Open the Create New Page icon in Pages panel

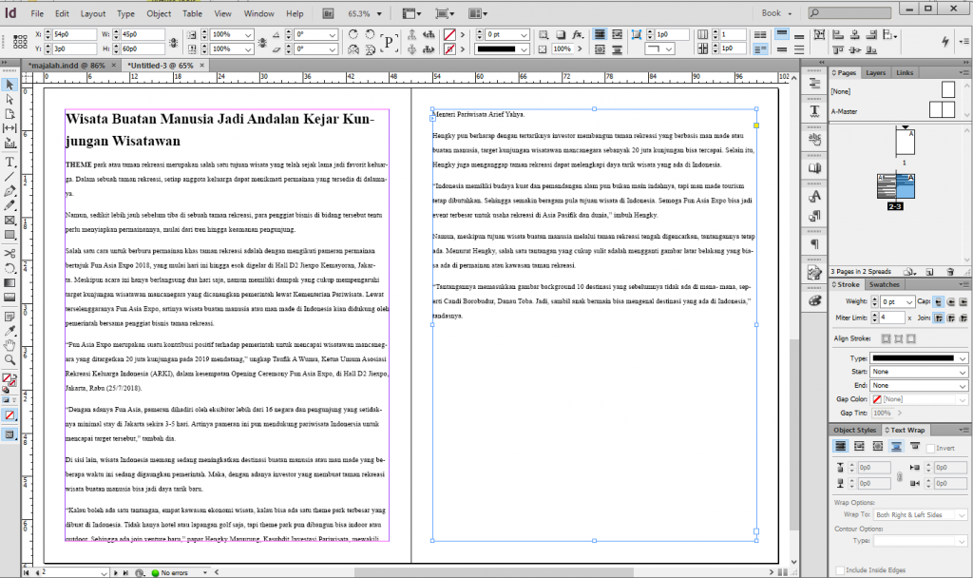tap(929, 271)
